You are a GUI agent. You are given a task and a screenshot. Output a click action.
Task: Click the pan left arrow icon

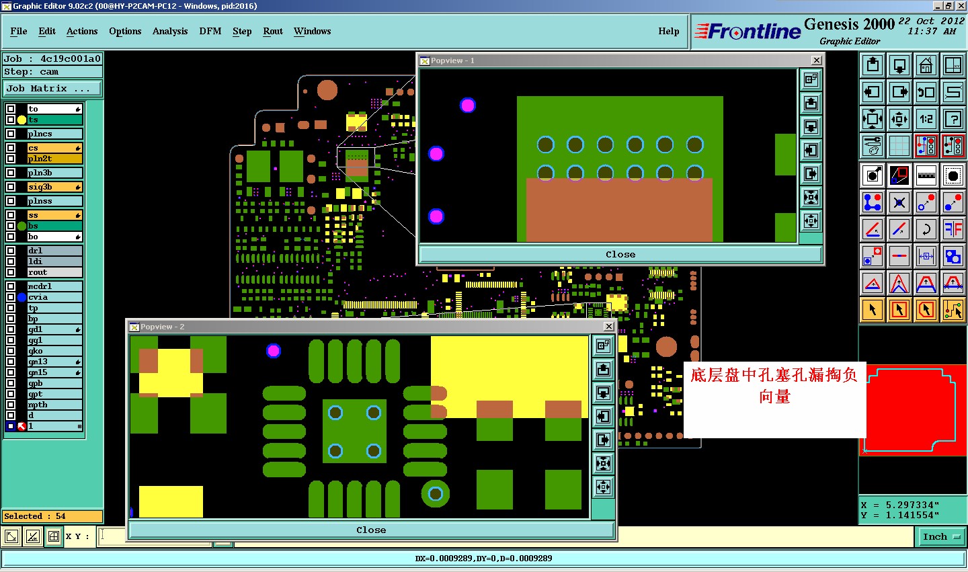point(873,92)
